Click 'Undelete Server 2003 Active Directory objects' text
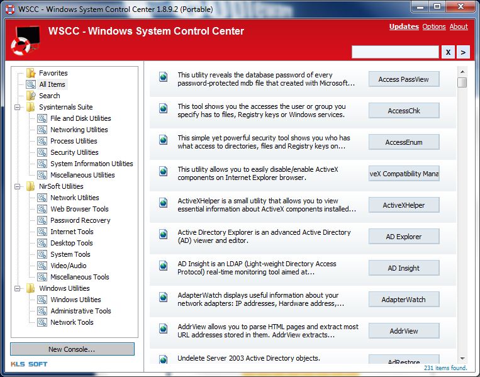The width and height of the screenshot is (480, 377). tap(249, 358)
